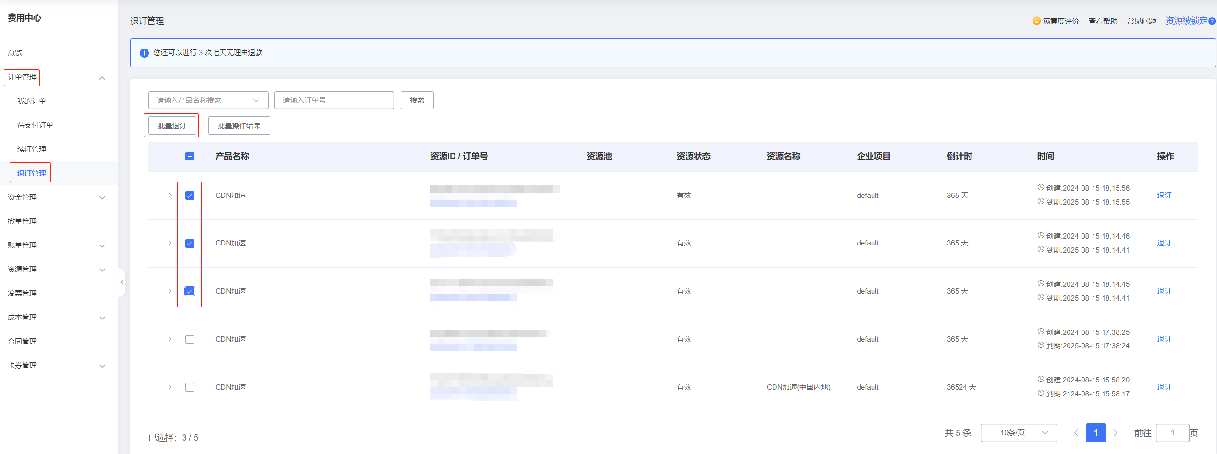Open 发票管理 in the sidebar
The image size is (1217, 454).
[22, 294]
